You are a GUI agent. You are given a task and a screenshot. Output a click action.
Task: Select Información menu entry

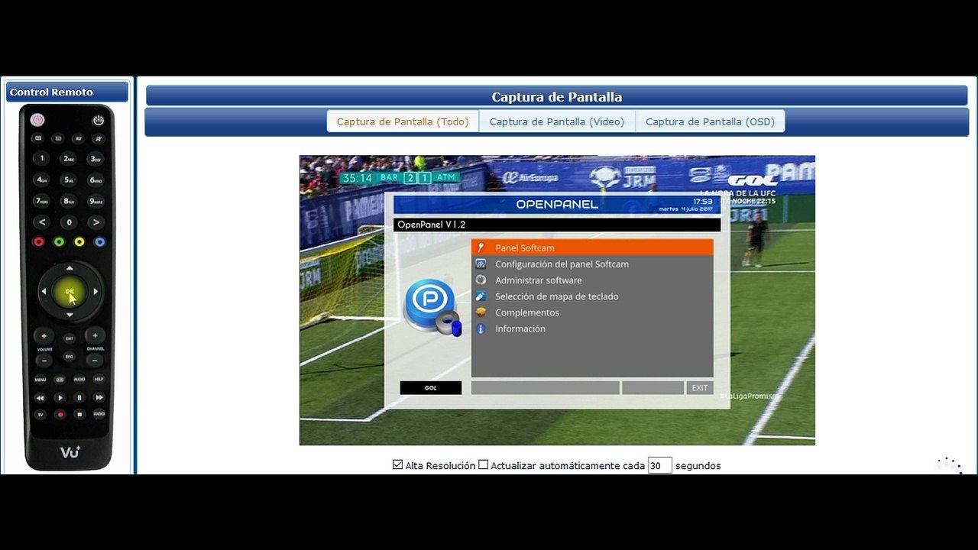point(592,328)
